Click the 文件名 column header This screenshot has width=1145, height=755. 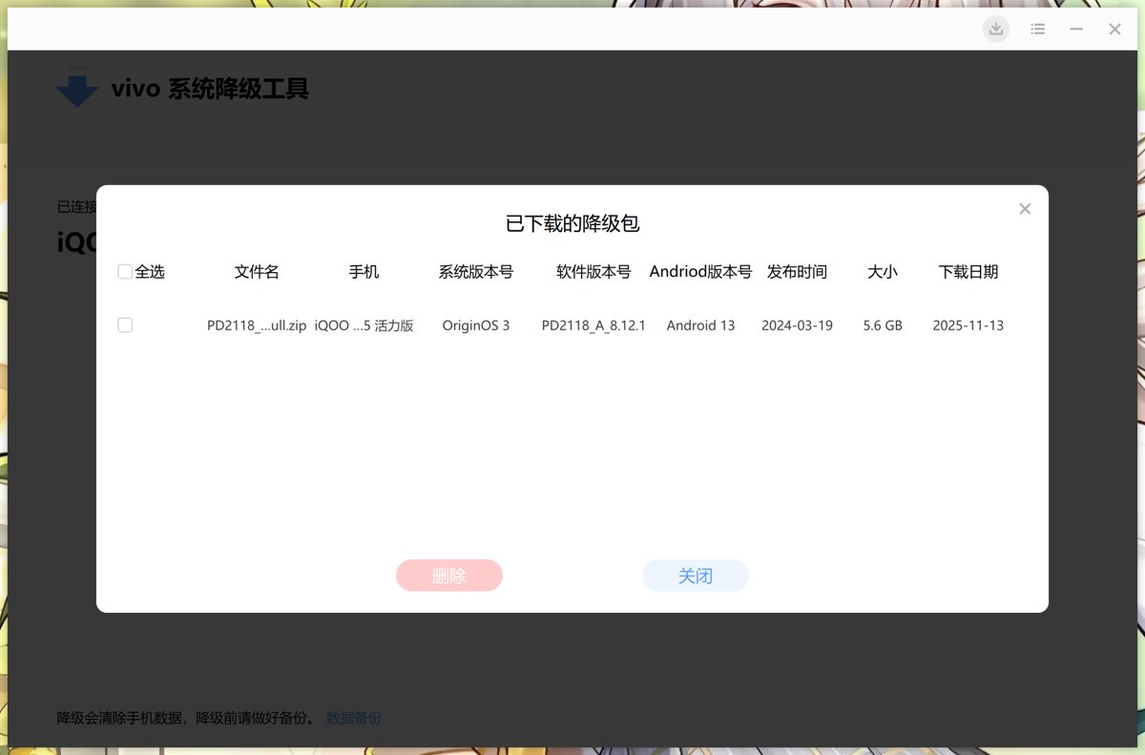(x=257, y=272)
